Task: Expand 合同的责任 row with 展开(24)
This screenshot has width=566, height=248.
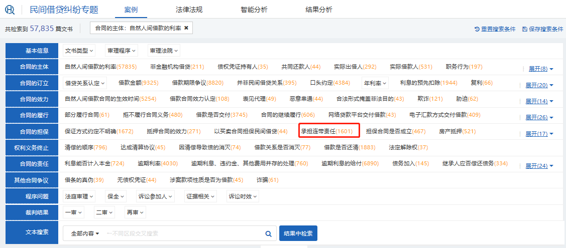Action: 539,166
